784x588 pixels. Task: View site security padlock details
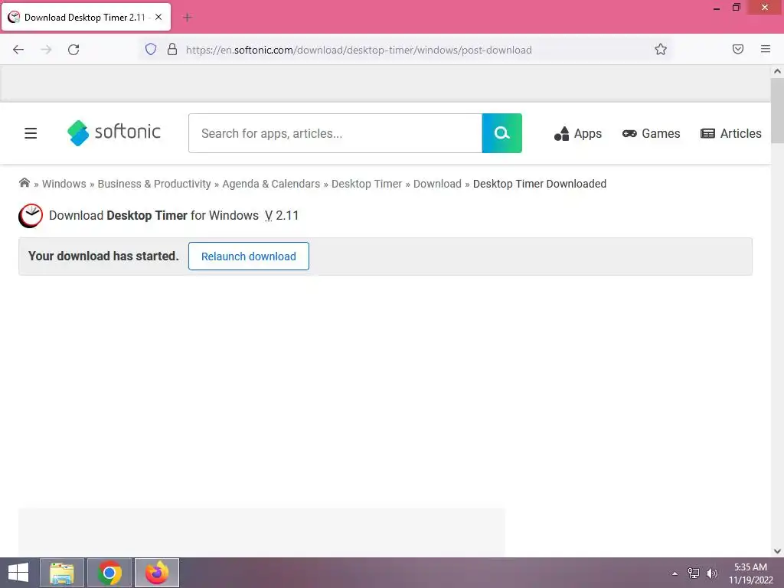[x=172, y=49]
